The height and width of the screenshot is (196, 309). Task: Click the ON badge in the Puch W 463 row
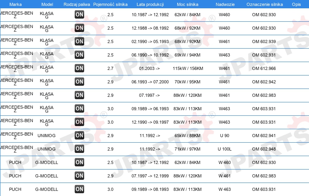79,189
